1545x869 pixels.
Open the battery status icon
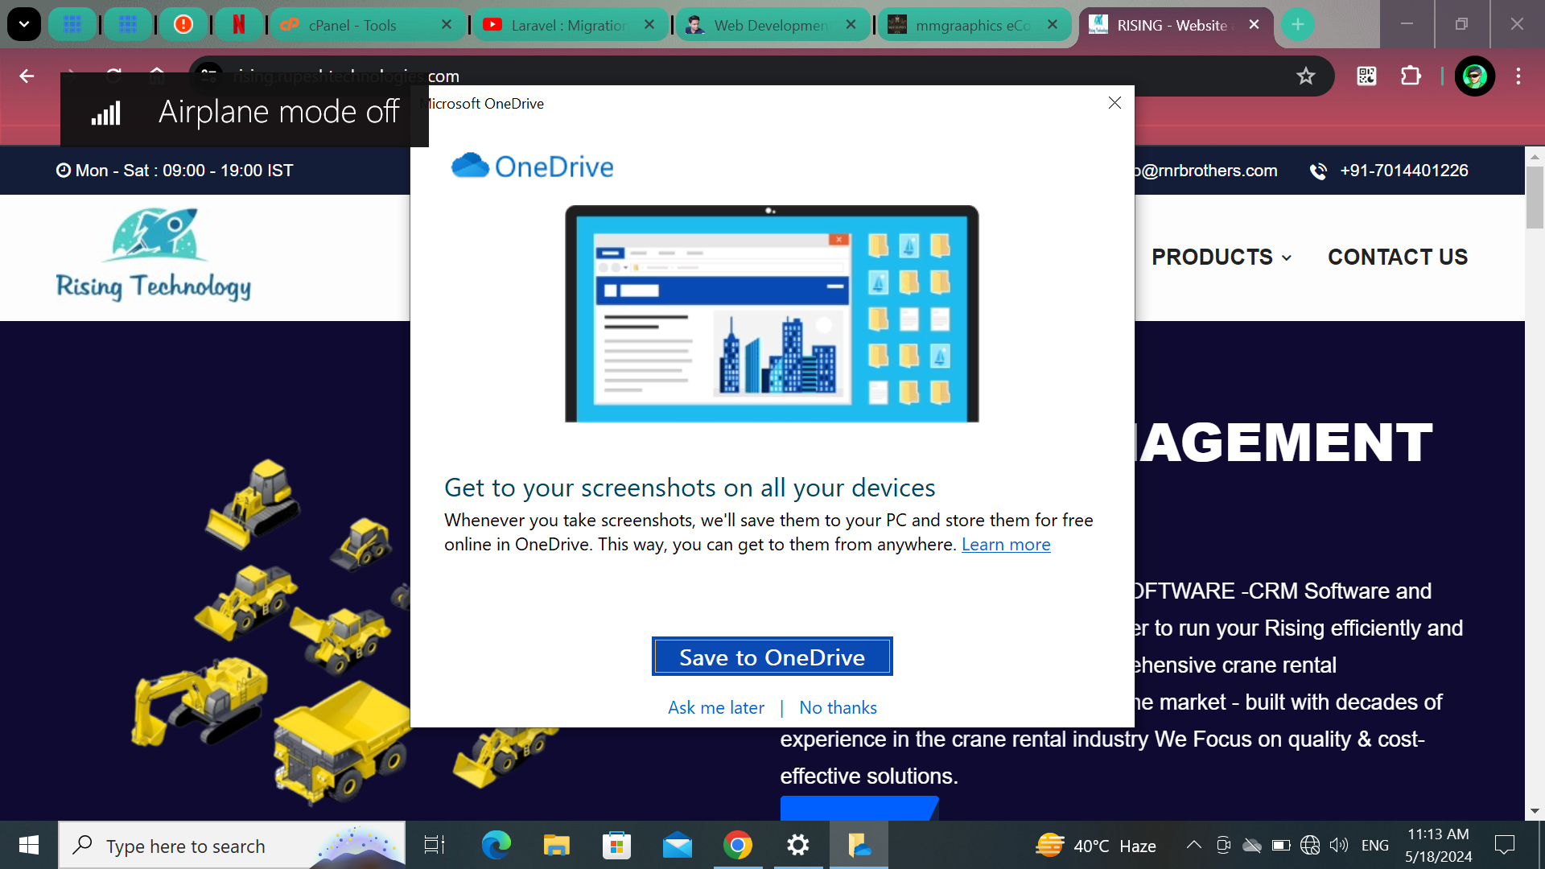point(1281,845)
